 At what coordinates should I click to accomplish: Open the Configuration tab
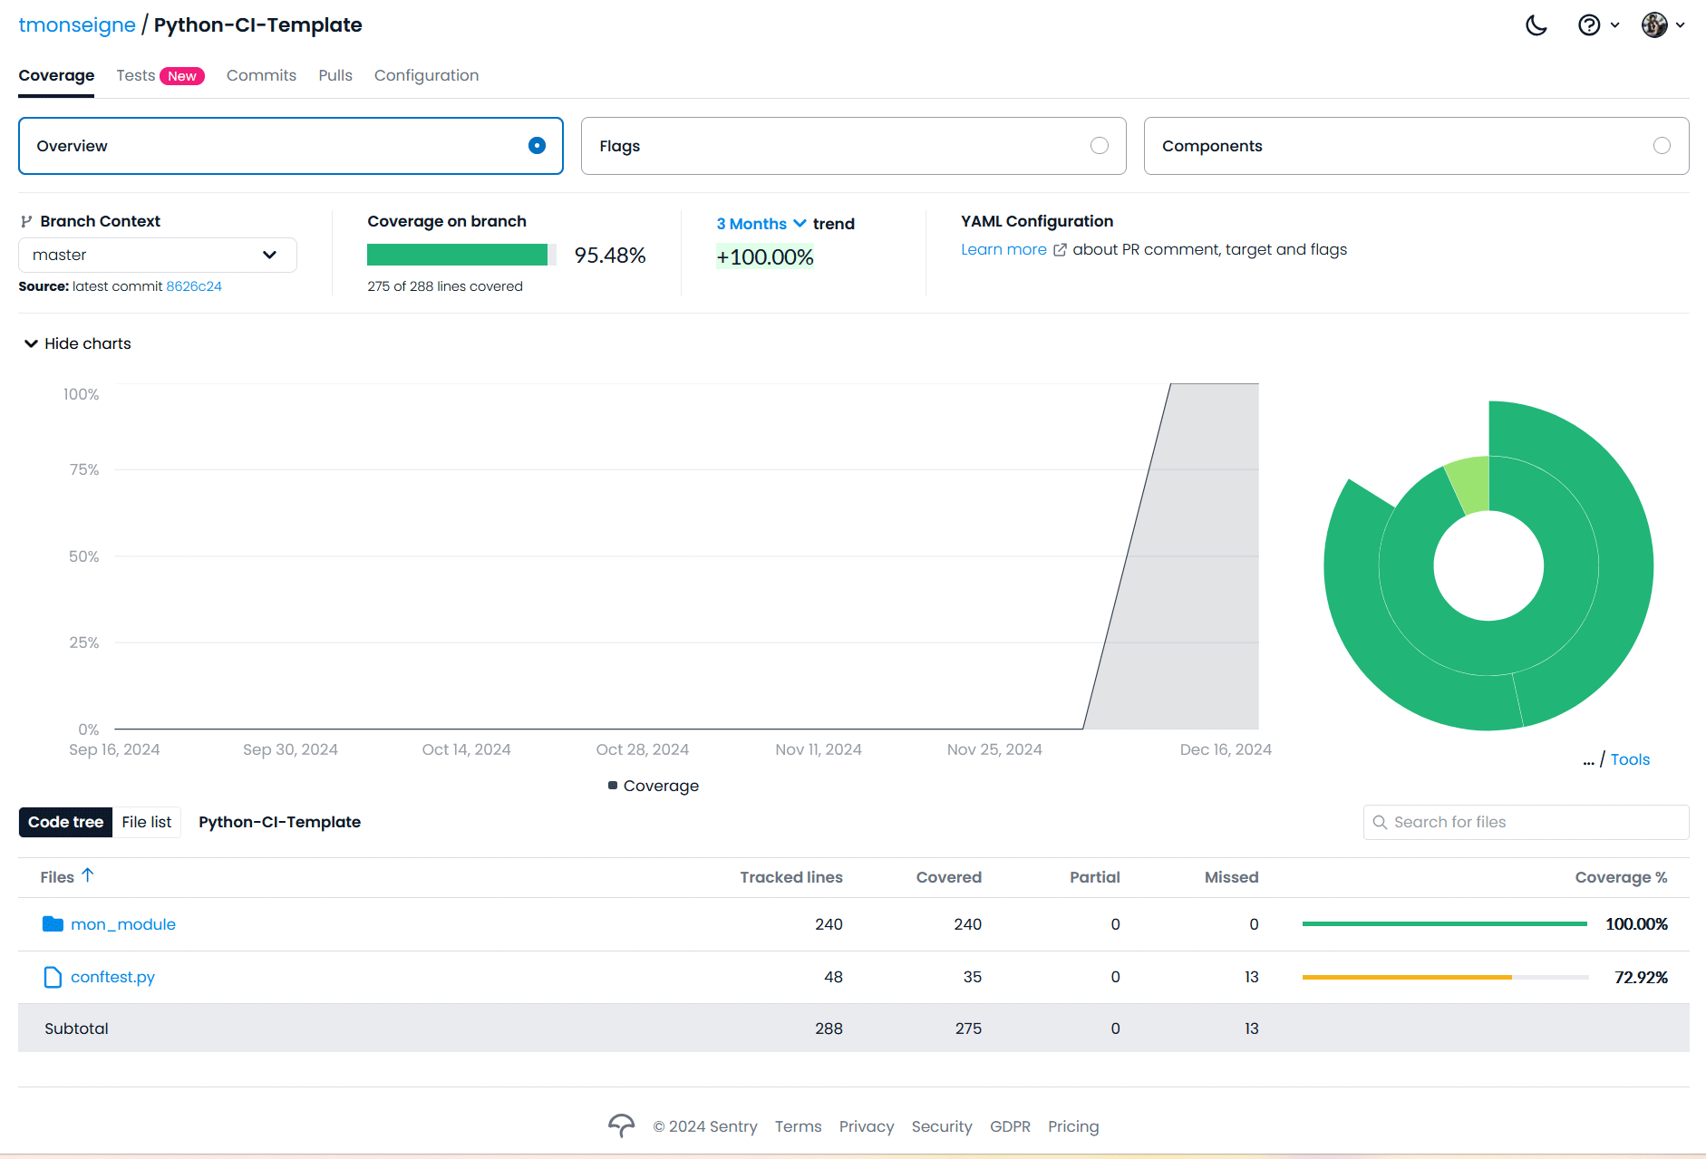[426, 75]
